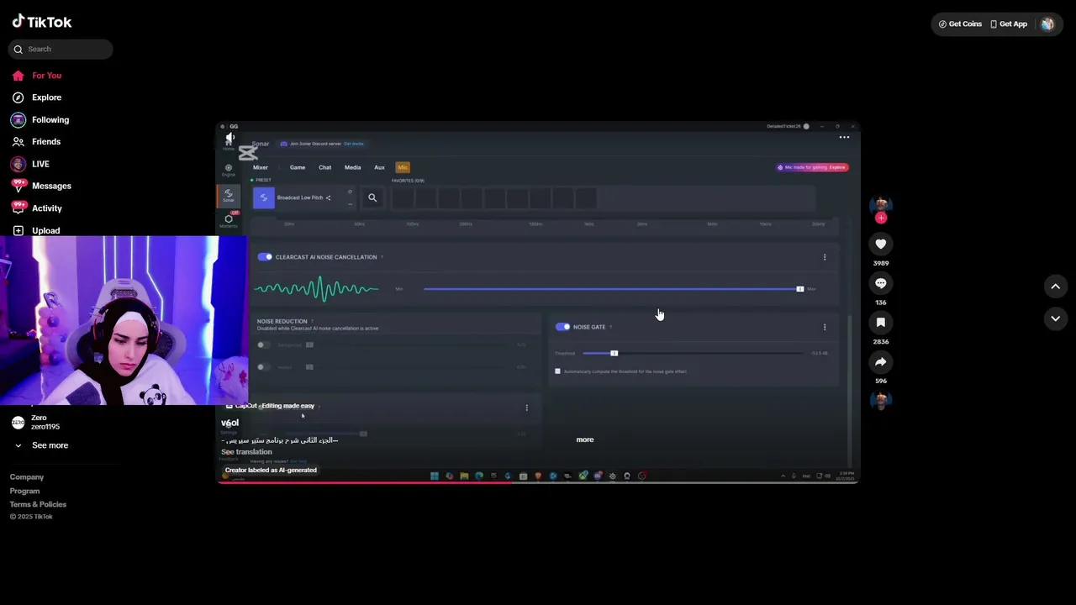
Task: Click See translation under caption
Action: pyautogui.click(x=246, y=452)
